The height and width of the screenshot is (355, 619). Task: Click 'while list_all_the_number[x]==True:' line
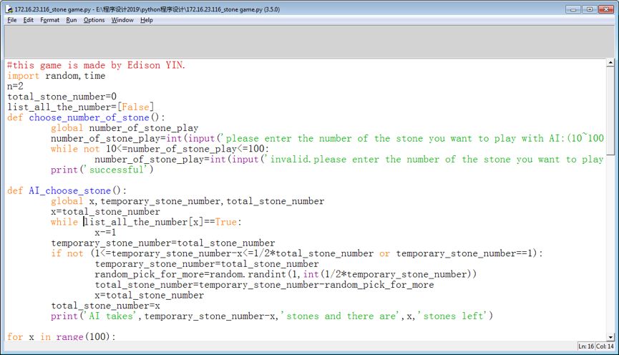point(146,222)
